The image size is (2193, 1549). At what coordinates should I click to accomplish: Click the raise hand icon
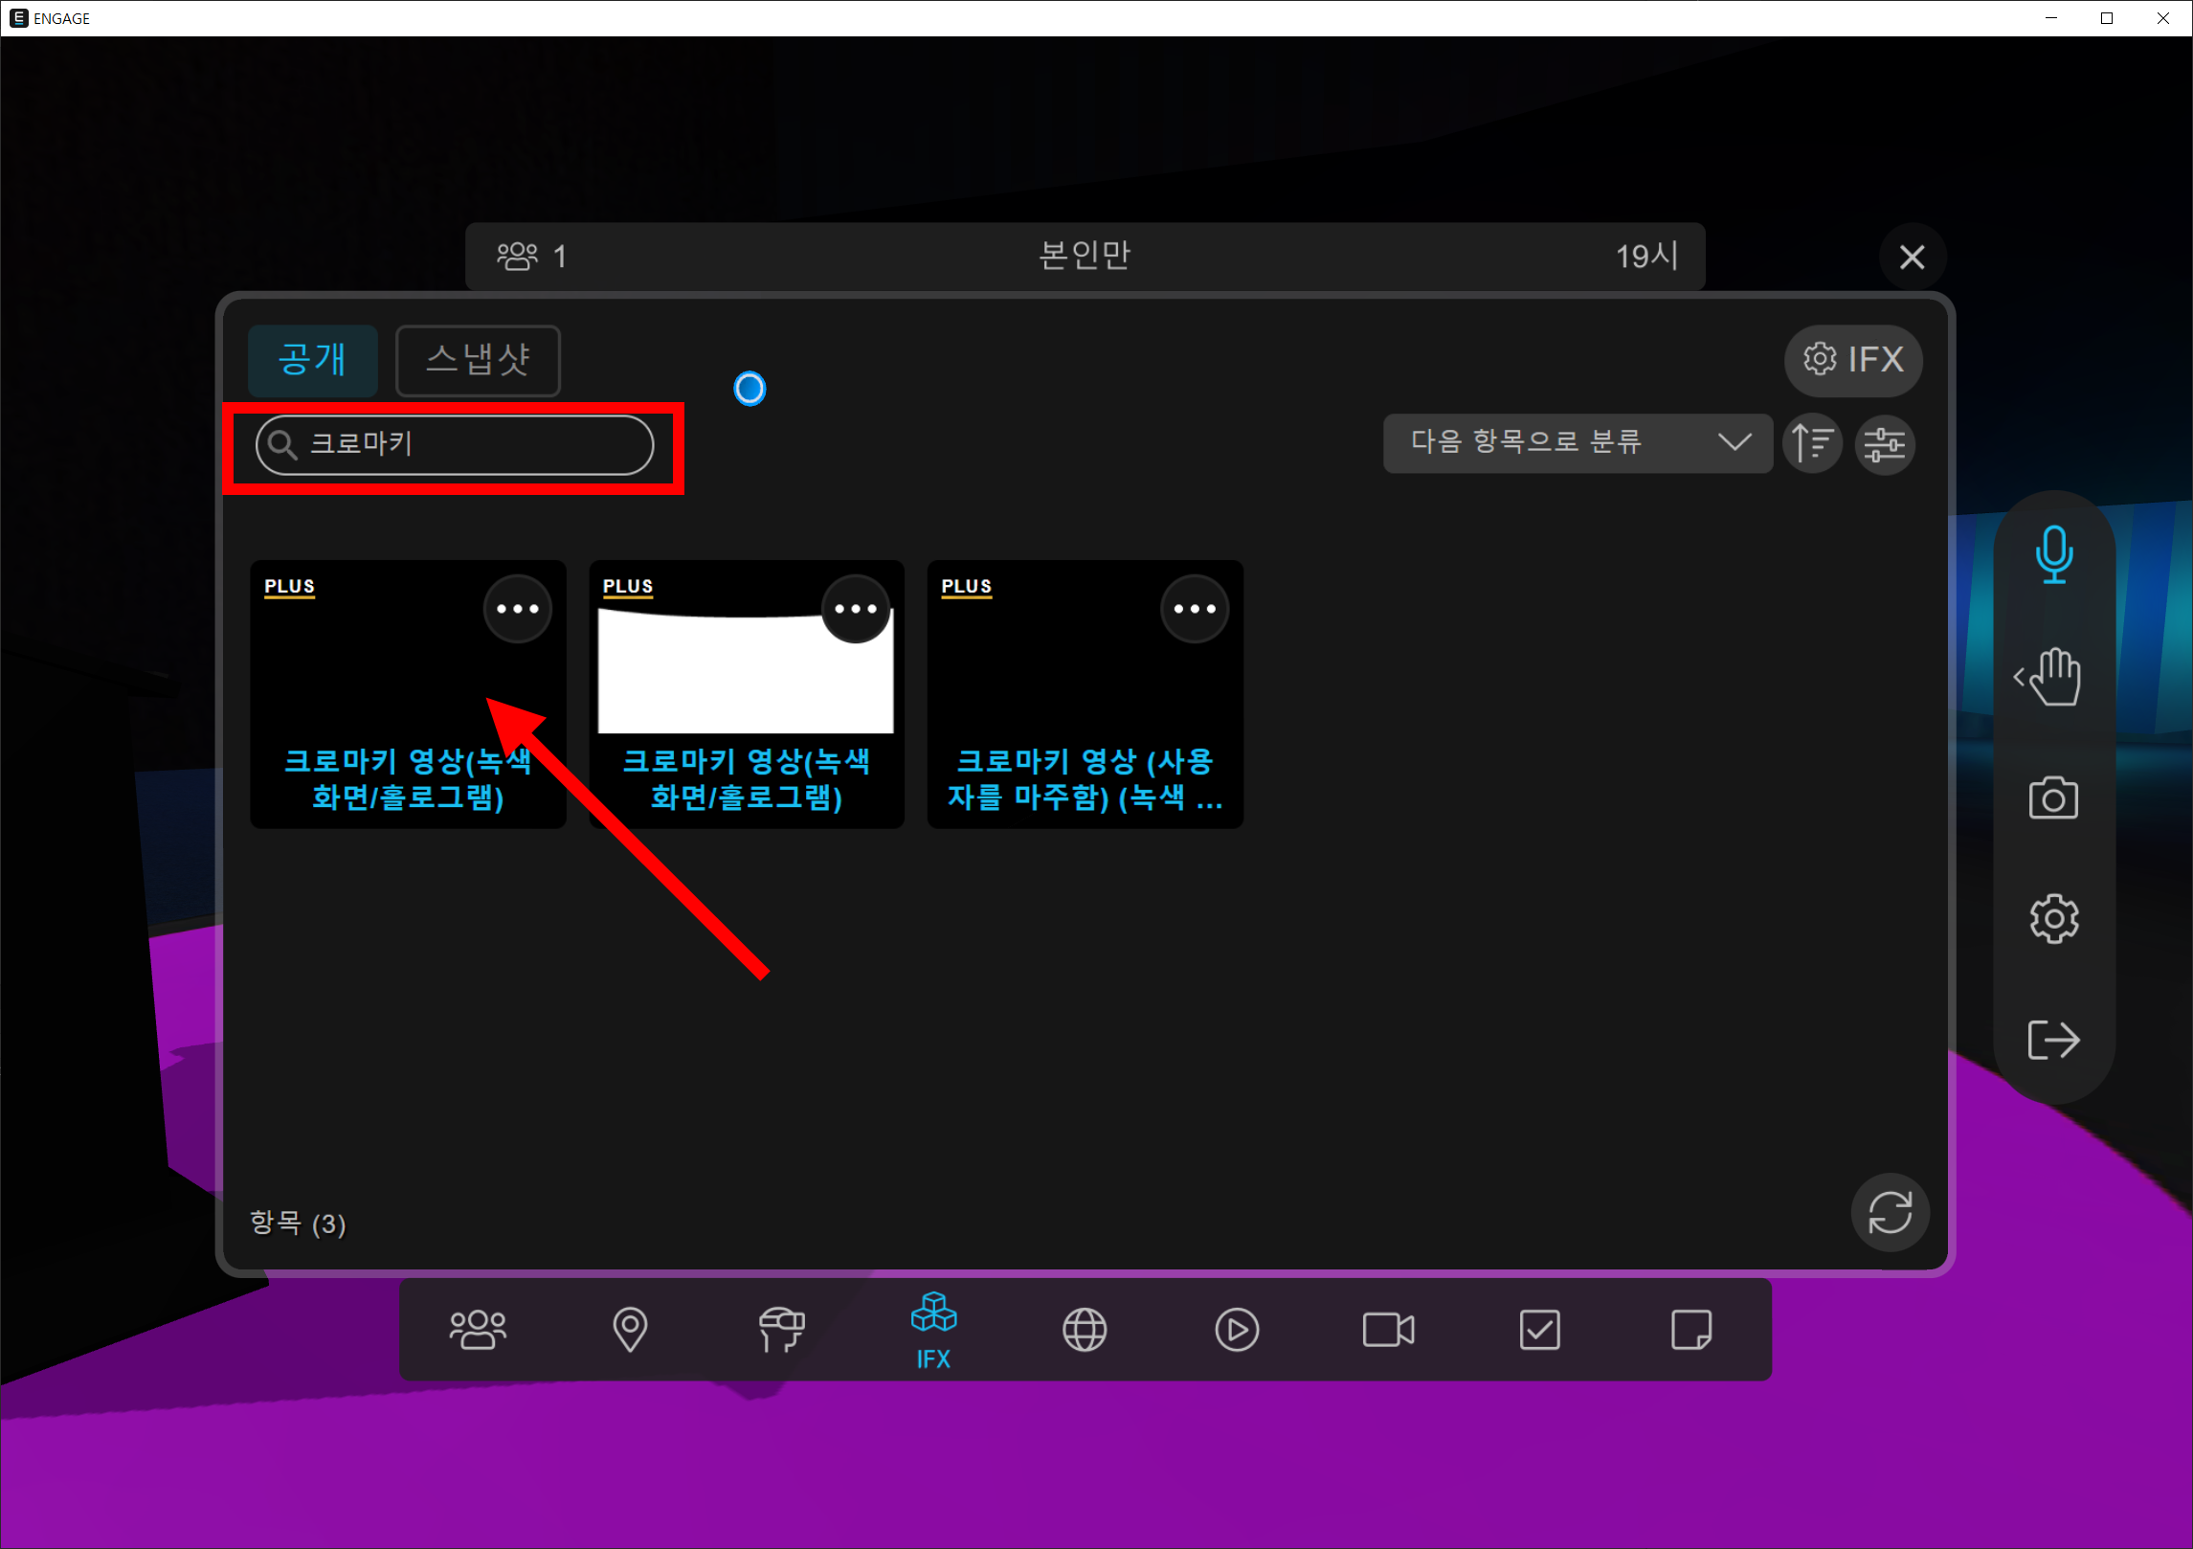[2052, 677]
